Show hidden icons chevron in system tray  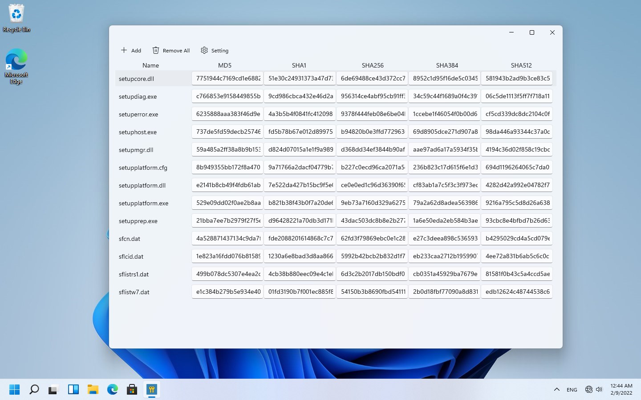coord(556,390)
